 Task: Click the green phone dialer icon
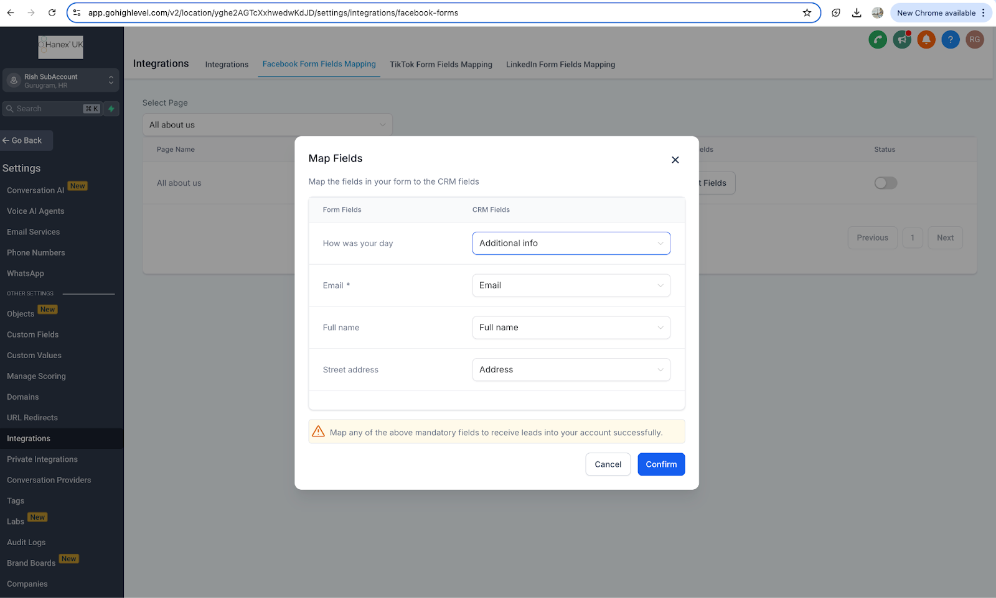pos(878,40)
